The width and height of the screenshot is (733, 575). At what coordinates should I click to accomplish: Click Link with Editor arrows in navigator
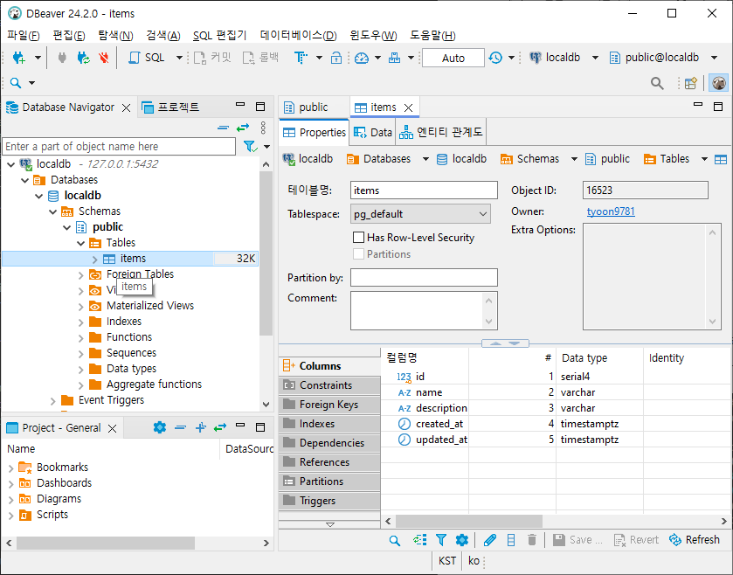pyautogui.click(x=243, y=128)
